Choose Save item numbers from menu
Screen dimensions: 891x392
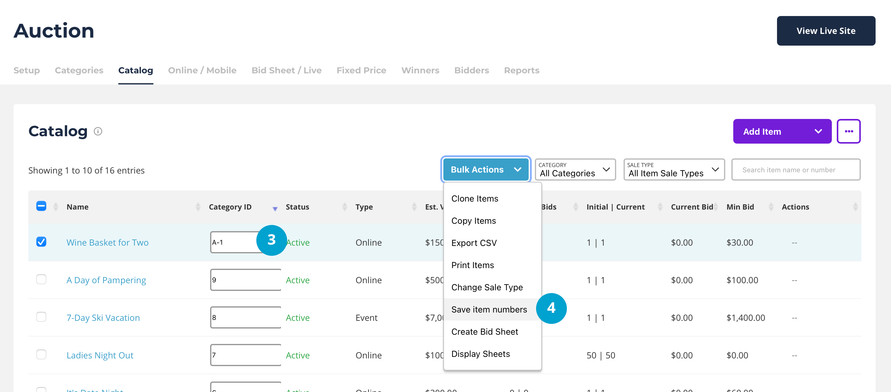(x=489, y=309)
